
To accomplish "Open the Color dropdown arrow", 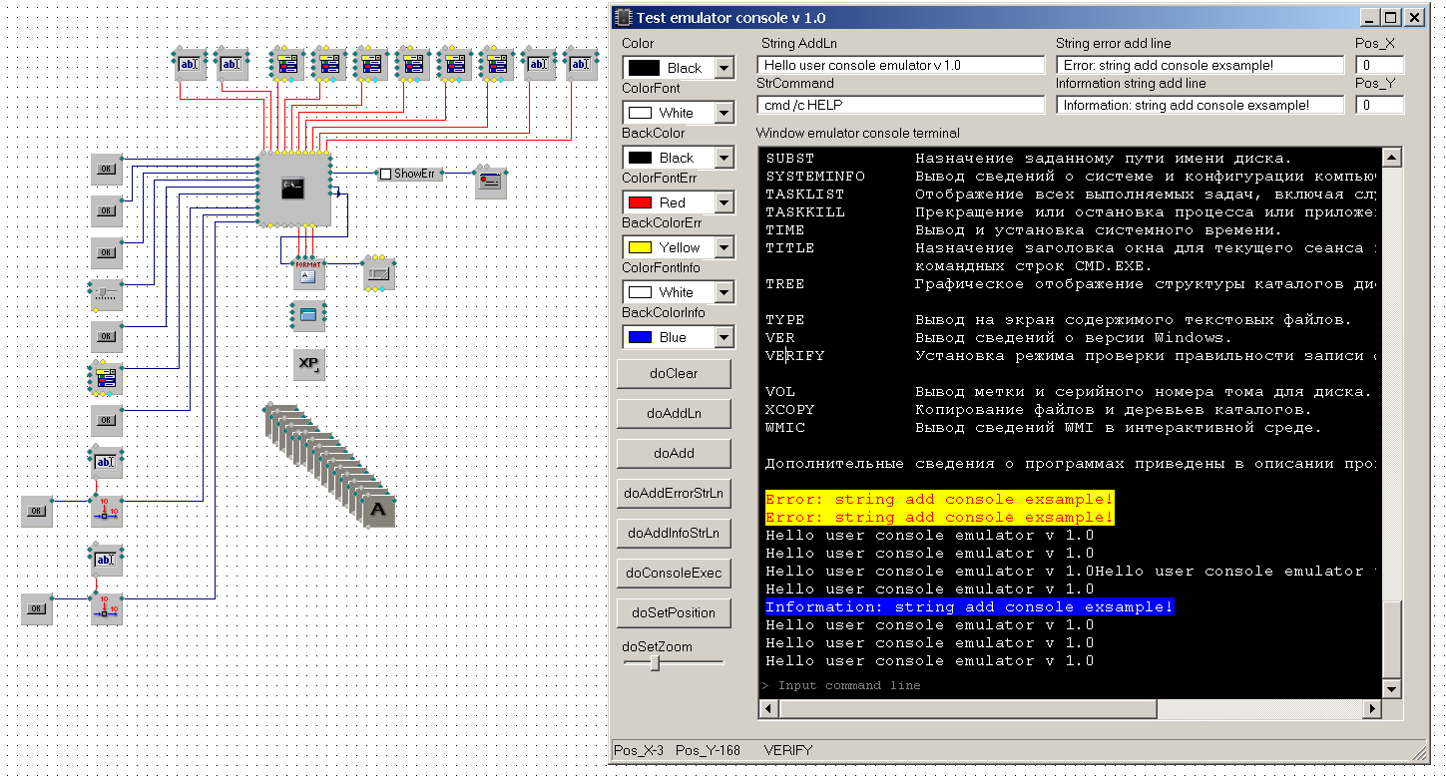I will click(723, 68).
